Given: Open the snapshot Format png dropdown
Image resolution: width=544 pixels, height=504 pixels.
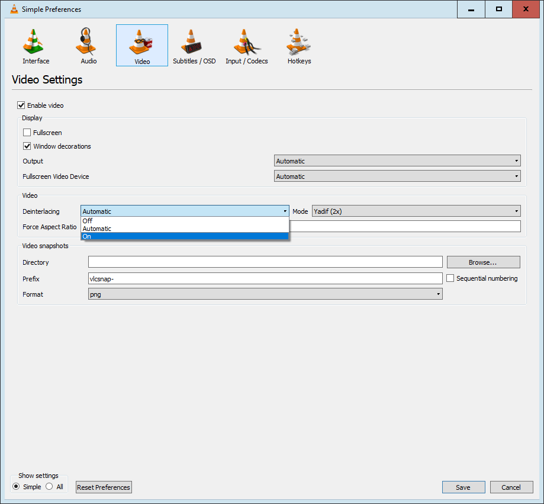Looking at the screenshot, I should (265, 294).
